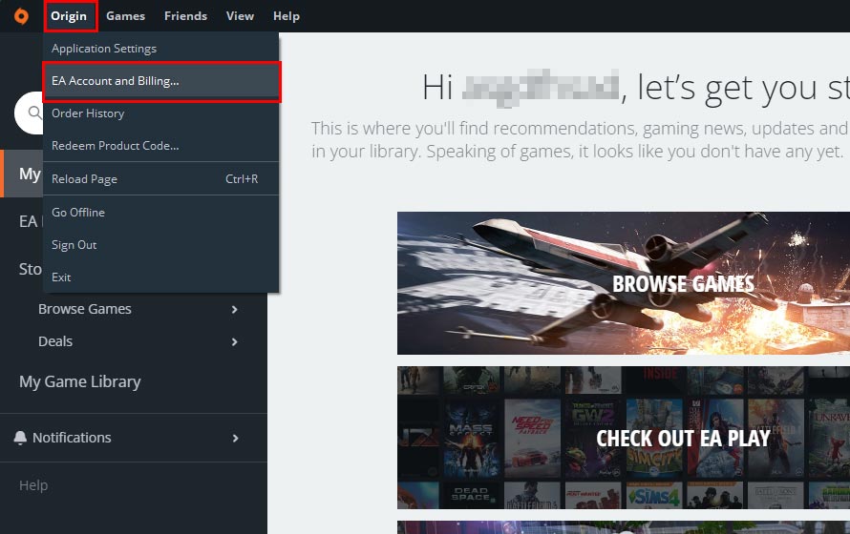Screen dimensions: 850x534
Task: Open Notifications in the sidebar
Action: 72,438
